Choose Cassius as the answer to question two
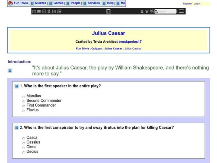The height and width of the screenshot is (163, 217). coord(24,143)
